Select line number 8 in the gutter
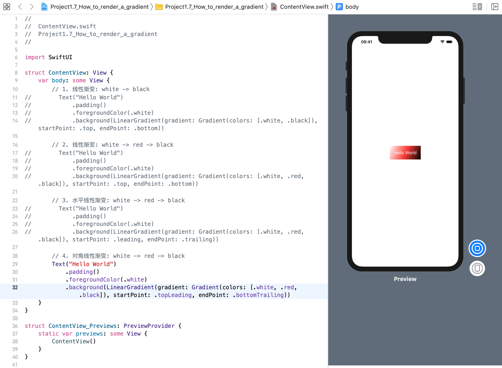502x368 pixels. tap(16, 73)
